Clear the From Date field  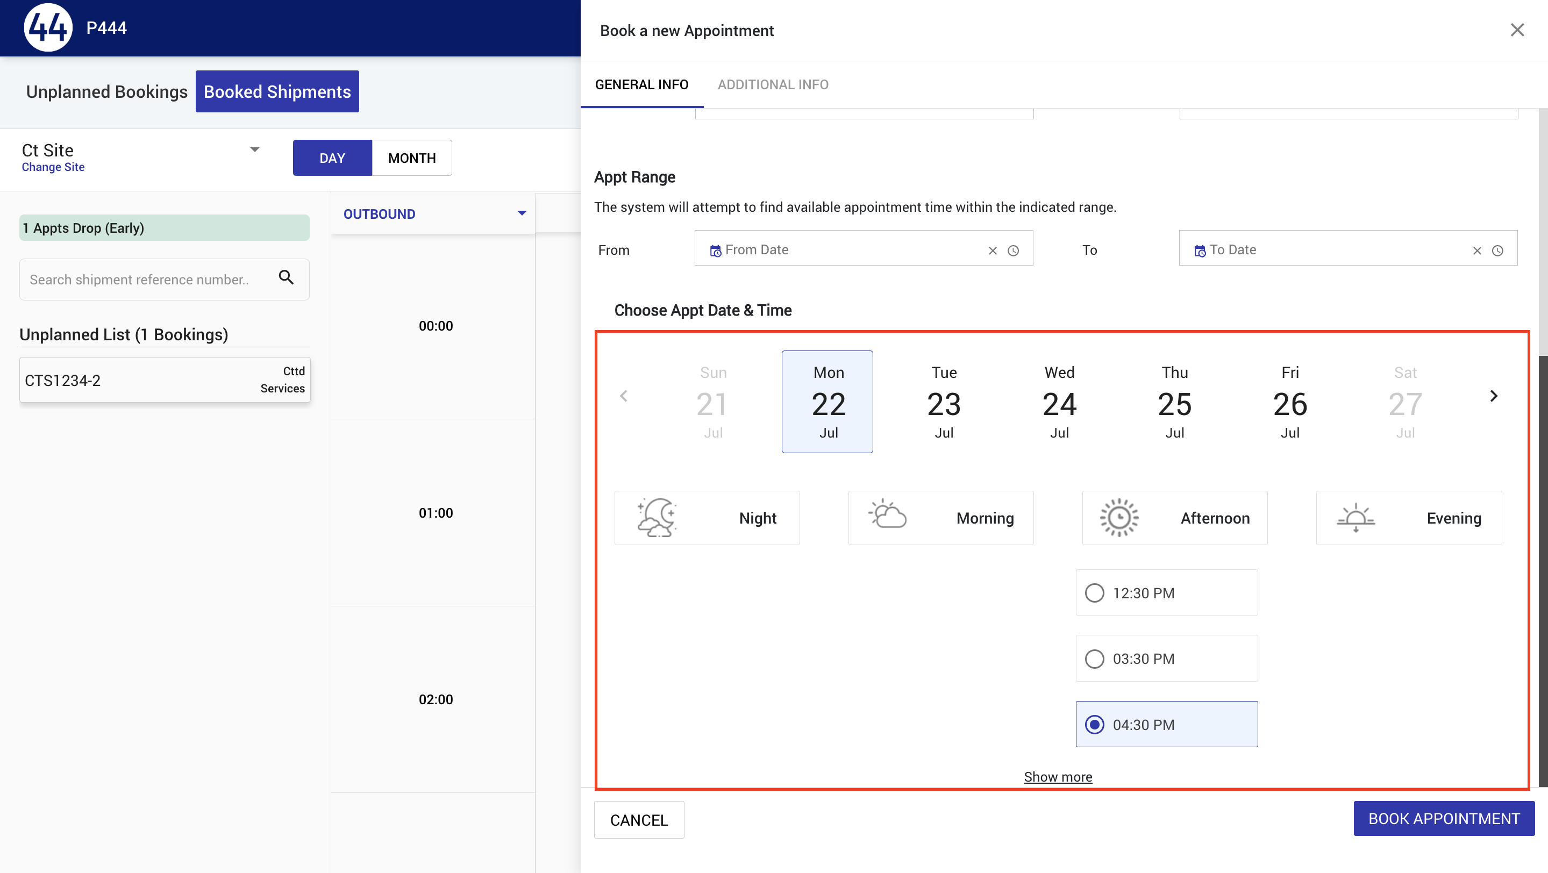point(992,251)
